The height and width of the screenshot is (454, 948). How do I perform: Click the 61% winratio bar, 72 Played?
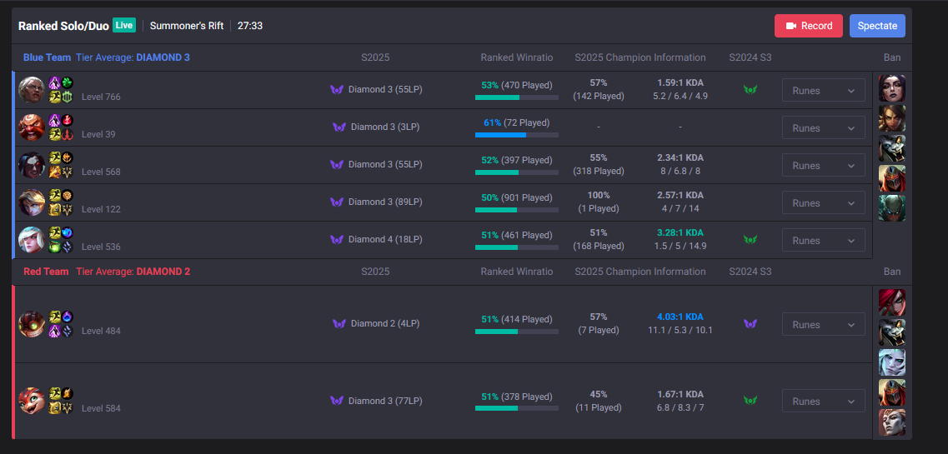517,135
